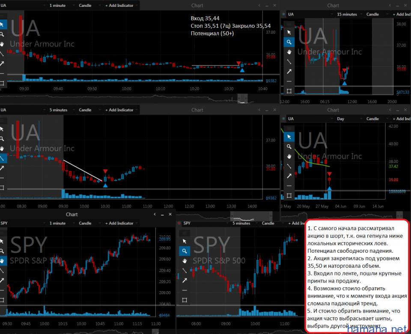Open 1 minute timeframe dropdown on UA chart

tap(62, 5)
